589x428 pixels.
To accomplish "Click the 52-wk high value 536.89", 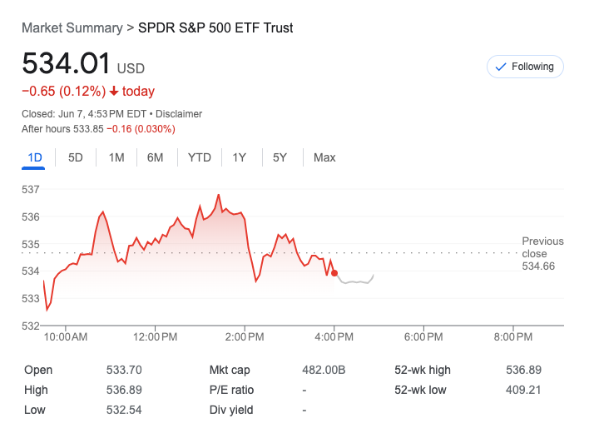I will [x=523, y=370].
